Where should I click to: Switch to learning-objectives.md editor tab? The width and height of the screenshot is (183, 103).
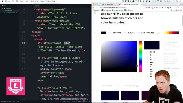[x=26, y=6]
